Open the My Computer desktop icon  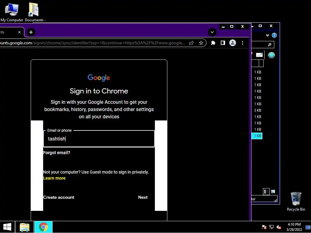[12, 12]
